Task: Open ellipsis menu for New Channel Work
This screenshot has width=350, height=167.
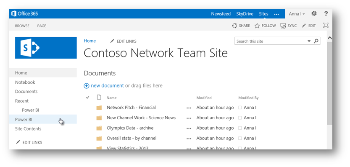Action: (x=189, y=118)
